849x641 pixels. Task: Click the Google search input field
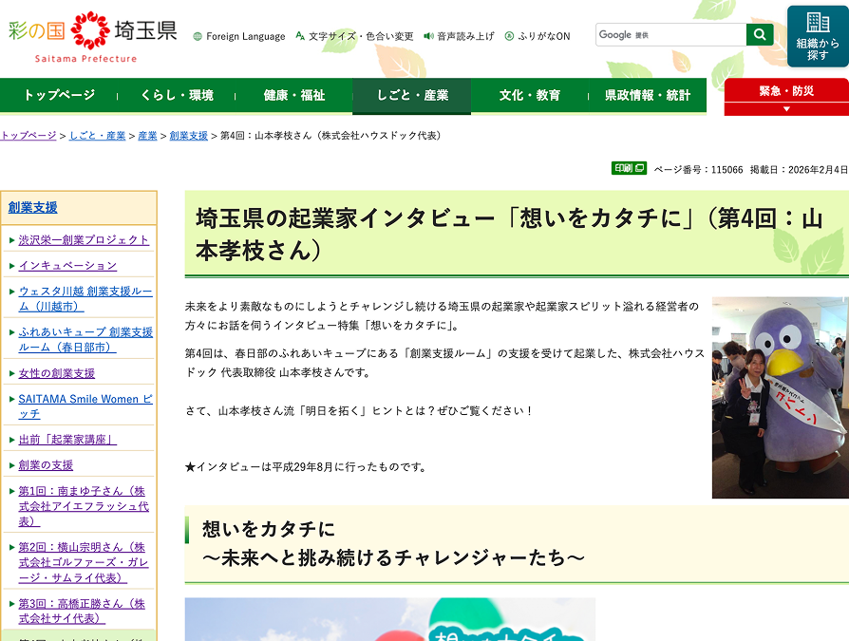click(x=670, y=34)
